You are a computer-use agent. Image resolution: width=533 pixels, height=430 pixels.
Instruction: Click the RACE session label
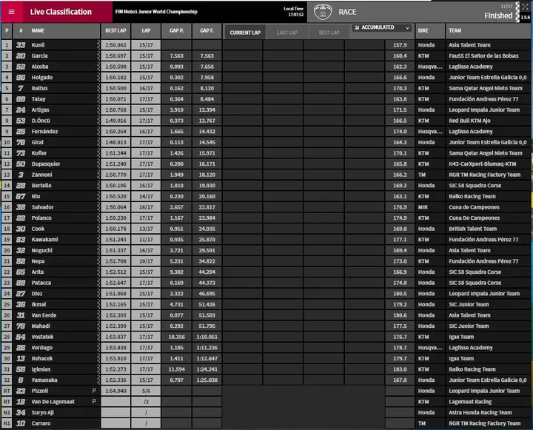347,12
